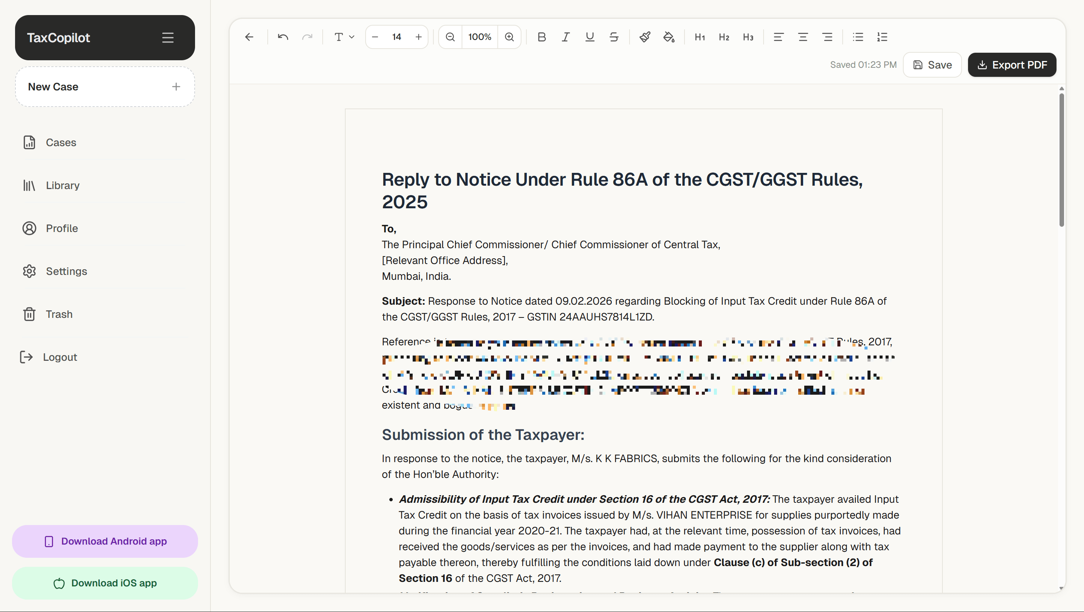
Task: Increase the font size
Action: (x=418, y=37)
